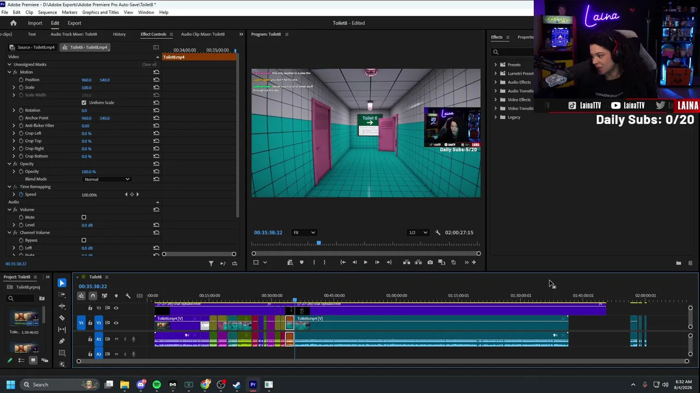Open the Fit zoom level dropdown
700x393 pixels.
coord(304,233)
